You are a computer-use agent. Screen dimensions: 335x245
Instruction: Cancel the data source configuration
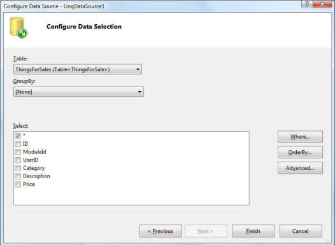[301, 231]
